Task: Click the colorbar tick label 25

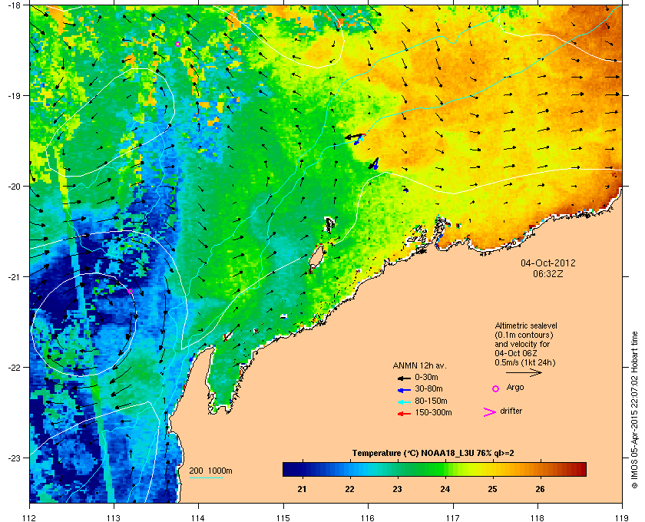Action: click(x=492, y=489)
